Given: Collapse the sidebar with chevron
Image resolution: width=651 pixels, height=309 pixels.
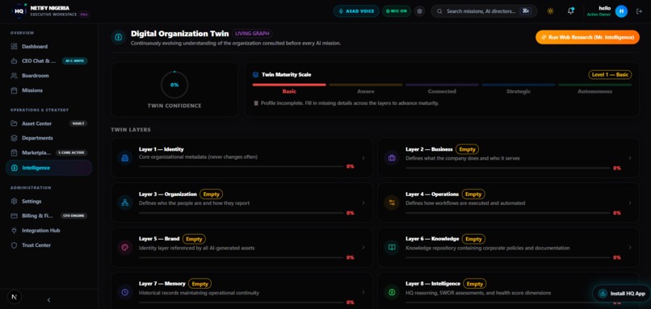Looking at the screenshot, I should [x=48, y=300].
